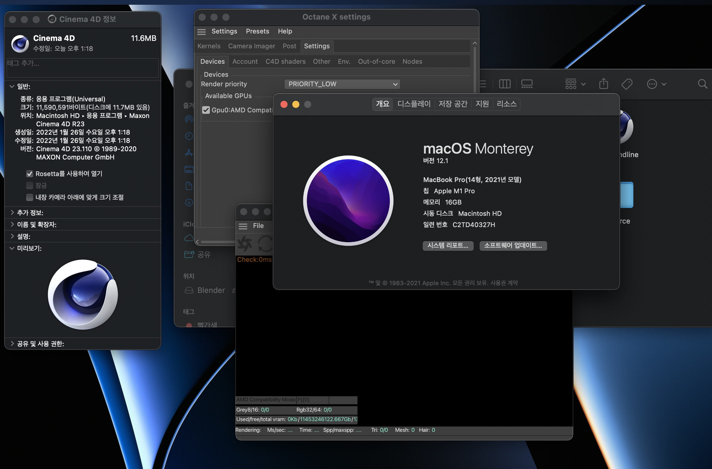Screen dimensions: 712x469
Task: Click the Octane X settings hamburger menu icon
Action: [202, 32]
